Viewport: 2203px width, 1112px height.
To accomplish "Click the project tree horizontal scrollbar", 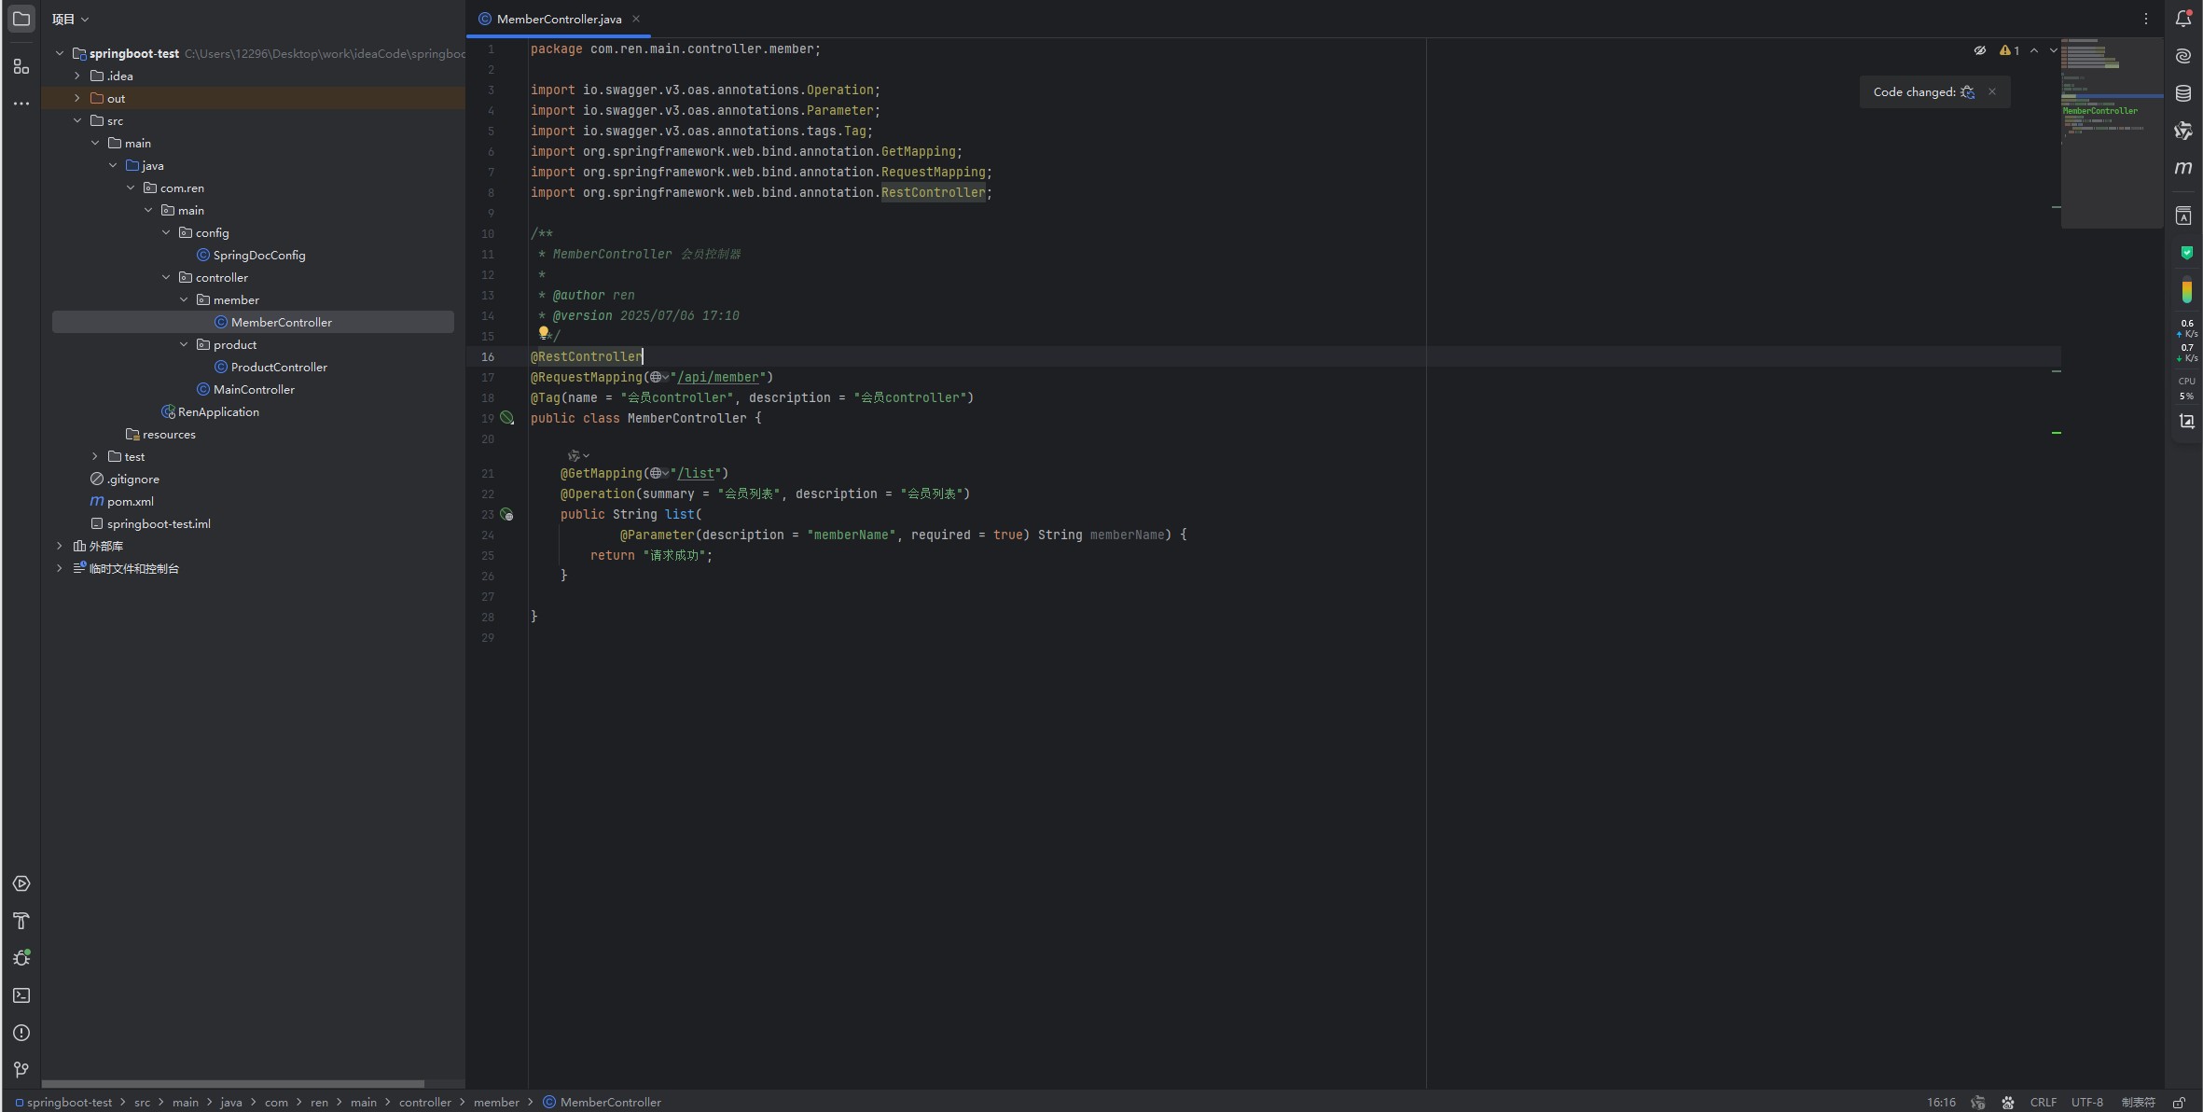I will click(x=233, y=1084).
